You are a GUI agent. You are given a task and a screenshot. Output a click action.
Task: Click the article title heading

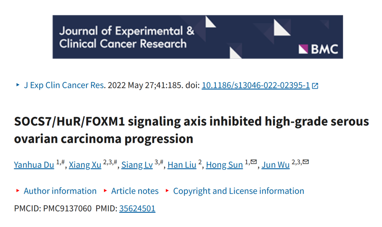coord(191,130)
